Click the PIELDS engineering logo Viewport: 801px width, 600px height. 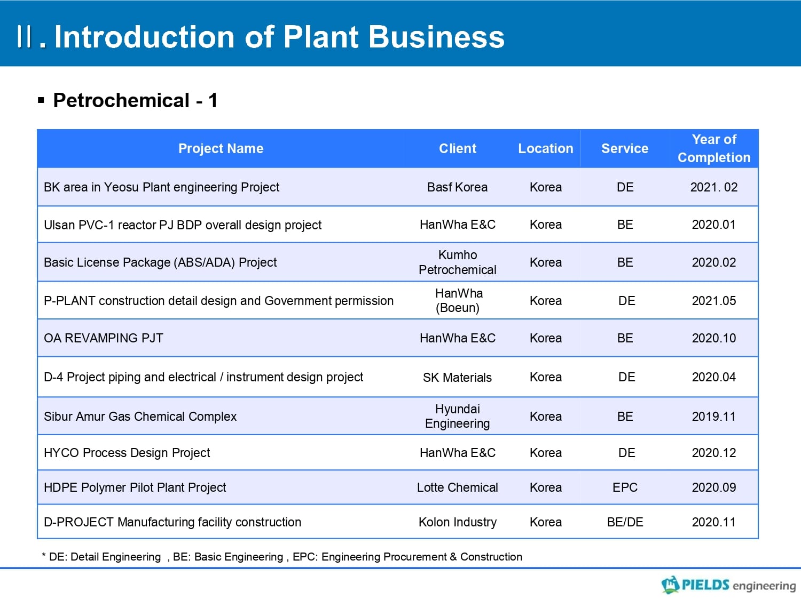[728, 585]
